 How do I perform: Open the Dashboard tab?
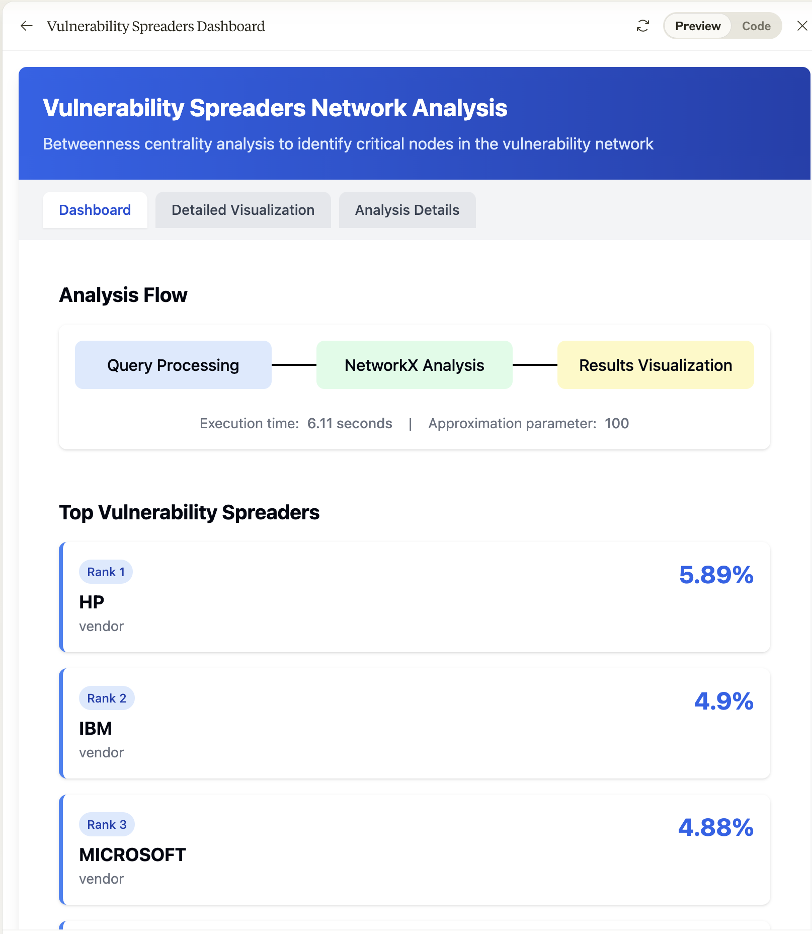pos(95,210)
